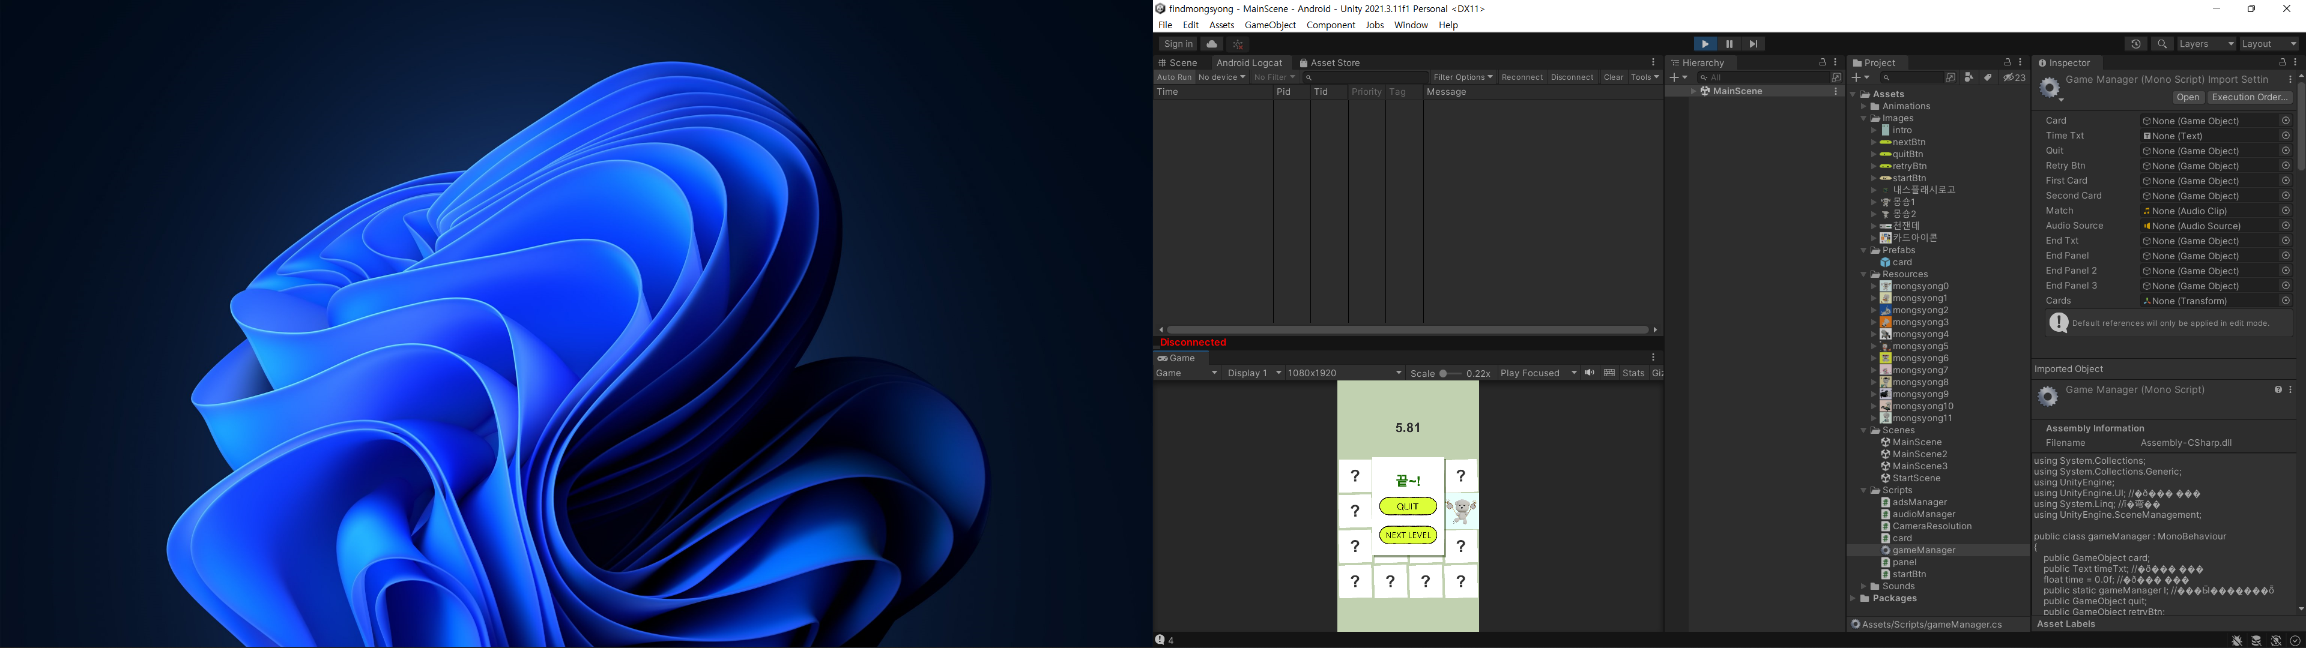Pause the game playback
Screen dimensions: 2306x648
point(1729,44)
